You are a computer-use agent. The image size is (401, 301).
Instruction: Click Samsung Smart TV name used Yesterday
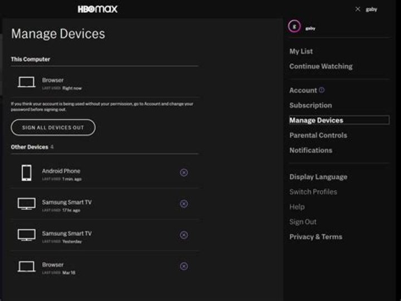click(67, 233)
